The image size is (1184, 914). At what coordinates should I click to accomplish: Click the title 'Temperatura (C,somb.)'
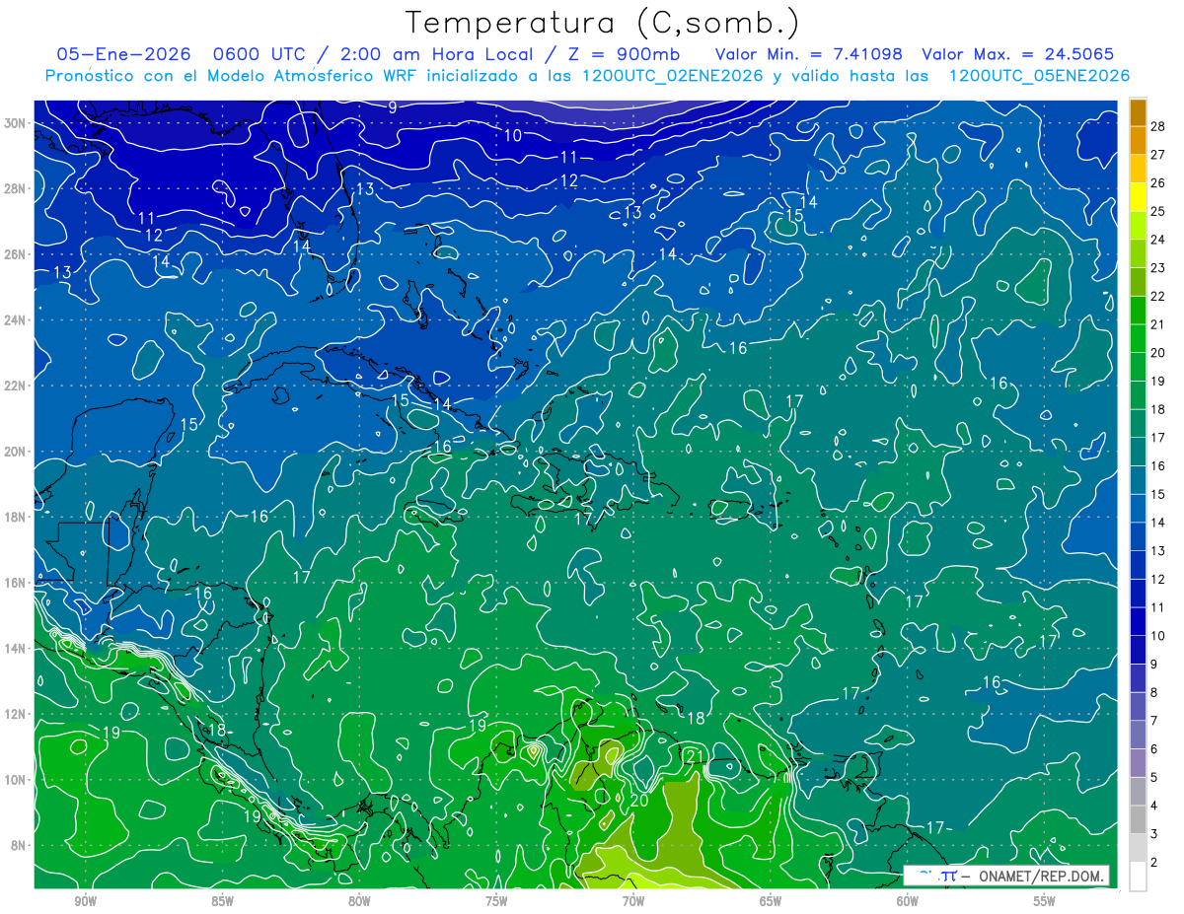point(602,23)
